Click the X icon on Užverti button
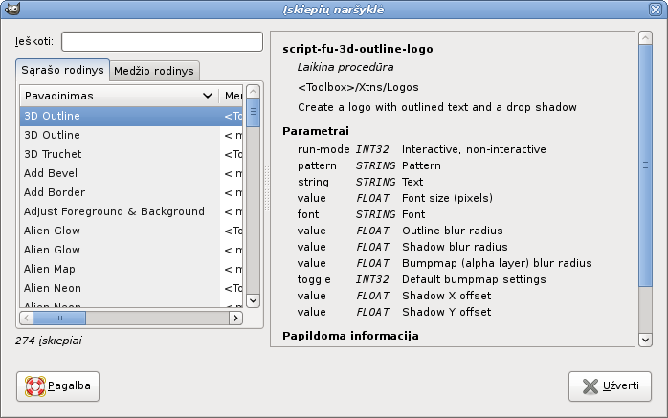The width and height of the screenshot is (668, 418). 586,385
